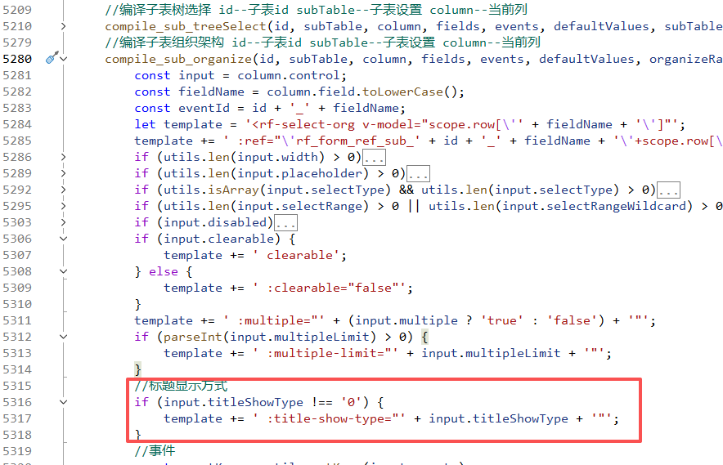Click the folded ellipsis box after input.disabled
Viewport: 723px width, 465px height.
click(286, 222)
